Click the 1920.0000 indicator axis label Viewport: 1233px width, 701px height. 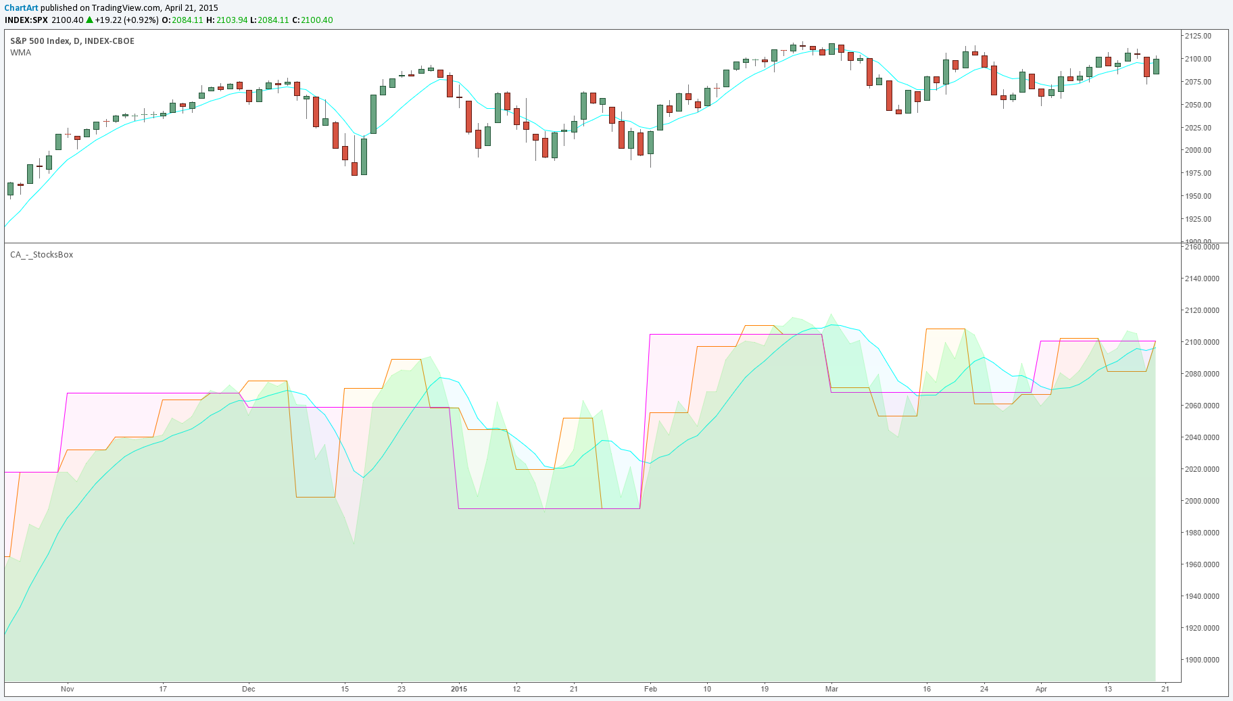tap(1202, 628)
